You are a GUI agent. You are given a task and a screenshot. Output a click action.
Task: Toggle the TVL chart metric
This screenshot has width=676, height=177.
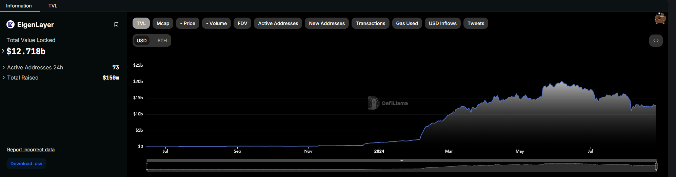(141, 23)
